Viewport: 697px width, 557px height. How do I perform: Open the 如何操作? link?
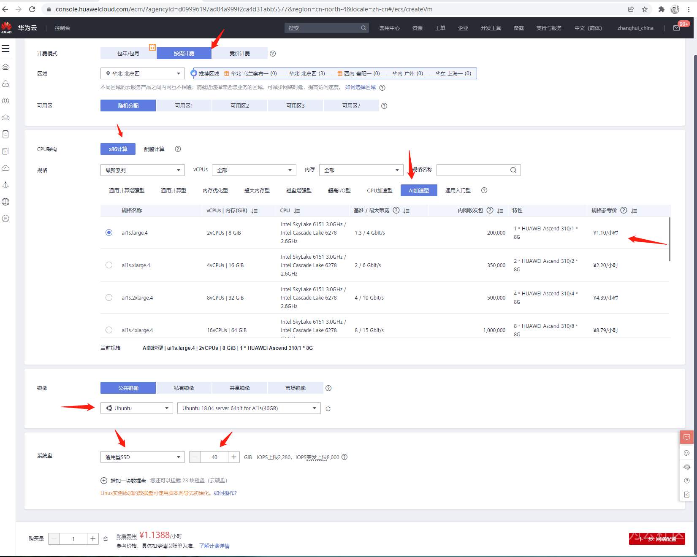click(x=225, y=493)
